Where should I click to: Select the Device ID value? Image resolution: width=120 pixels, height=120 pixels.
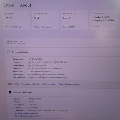coord(45,68)
